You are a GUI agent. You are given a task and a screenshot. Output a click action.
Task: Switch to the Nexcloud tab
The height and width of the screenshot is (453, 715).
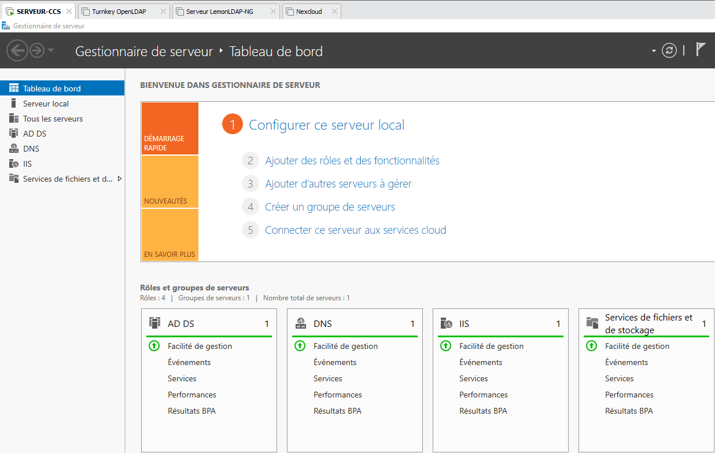click(309, 12)
